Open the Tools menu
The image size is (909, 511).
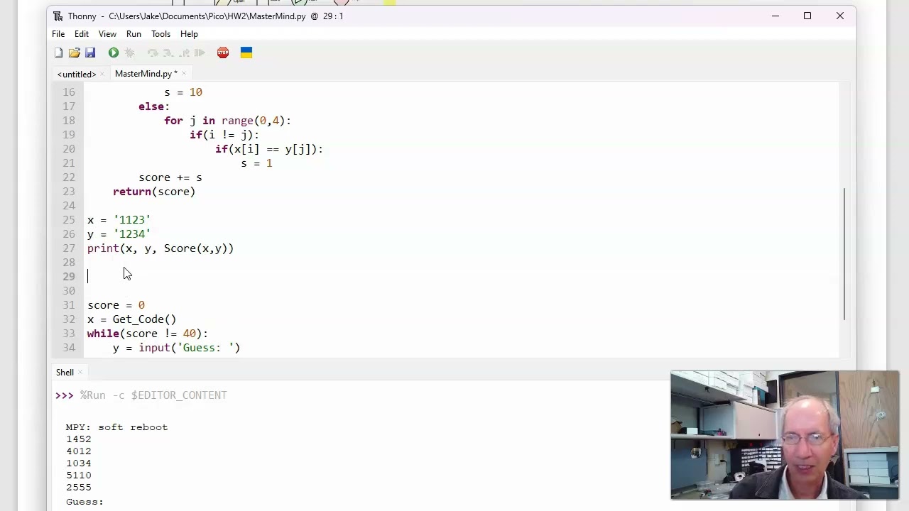(x=160, y=34)
